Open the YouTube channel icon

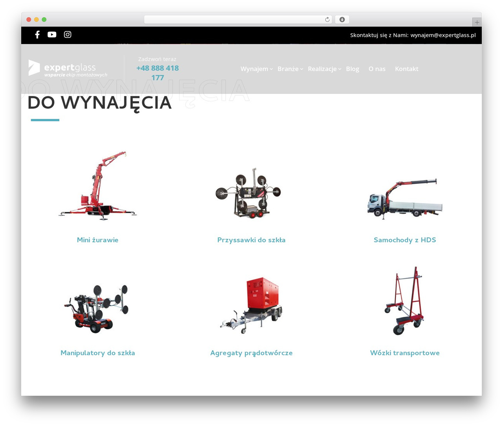(52, 35)
